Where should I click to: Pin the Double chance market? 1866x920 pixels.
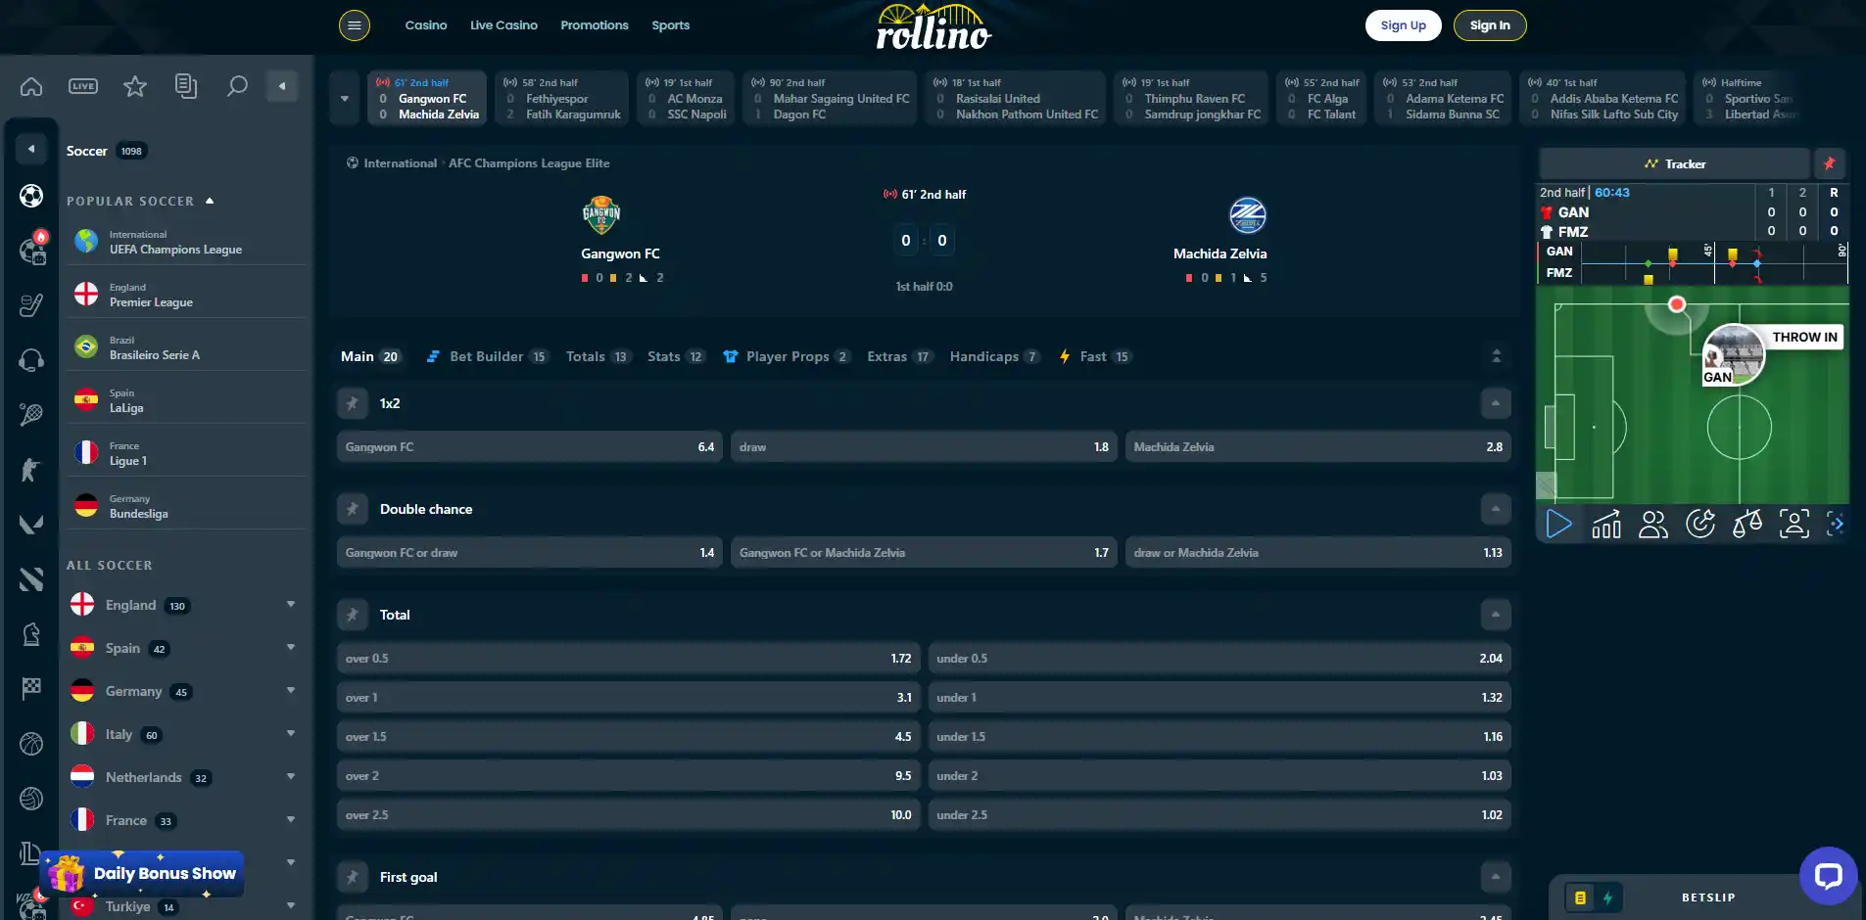tap(353, 509)
